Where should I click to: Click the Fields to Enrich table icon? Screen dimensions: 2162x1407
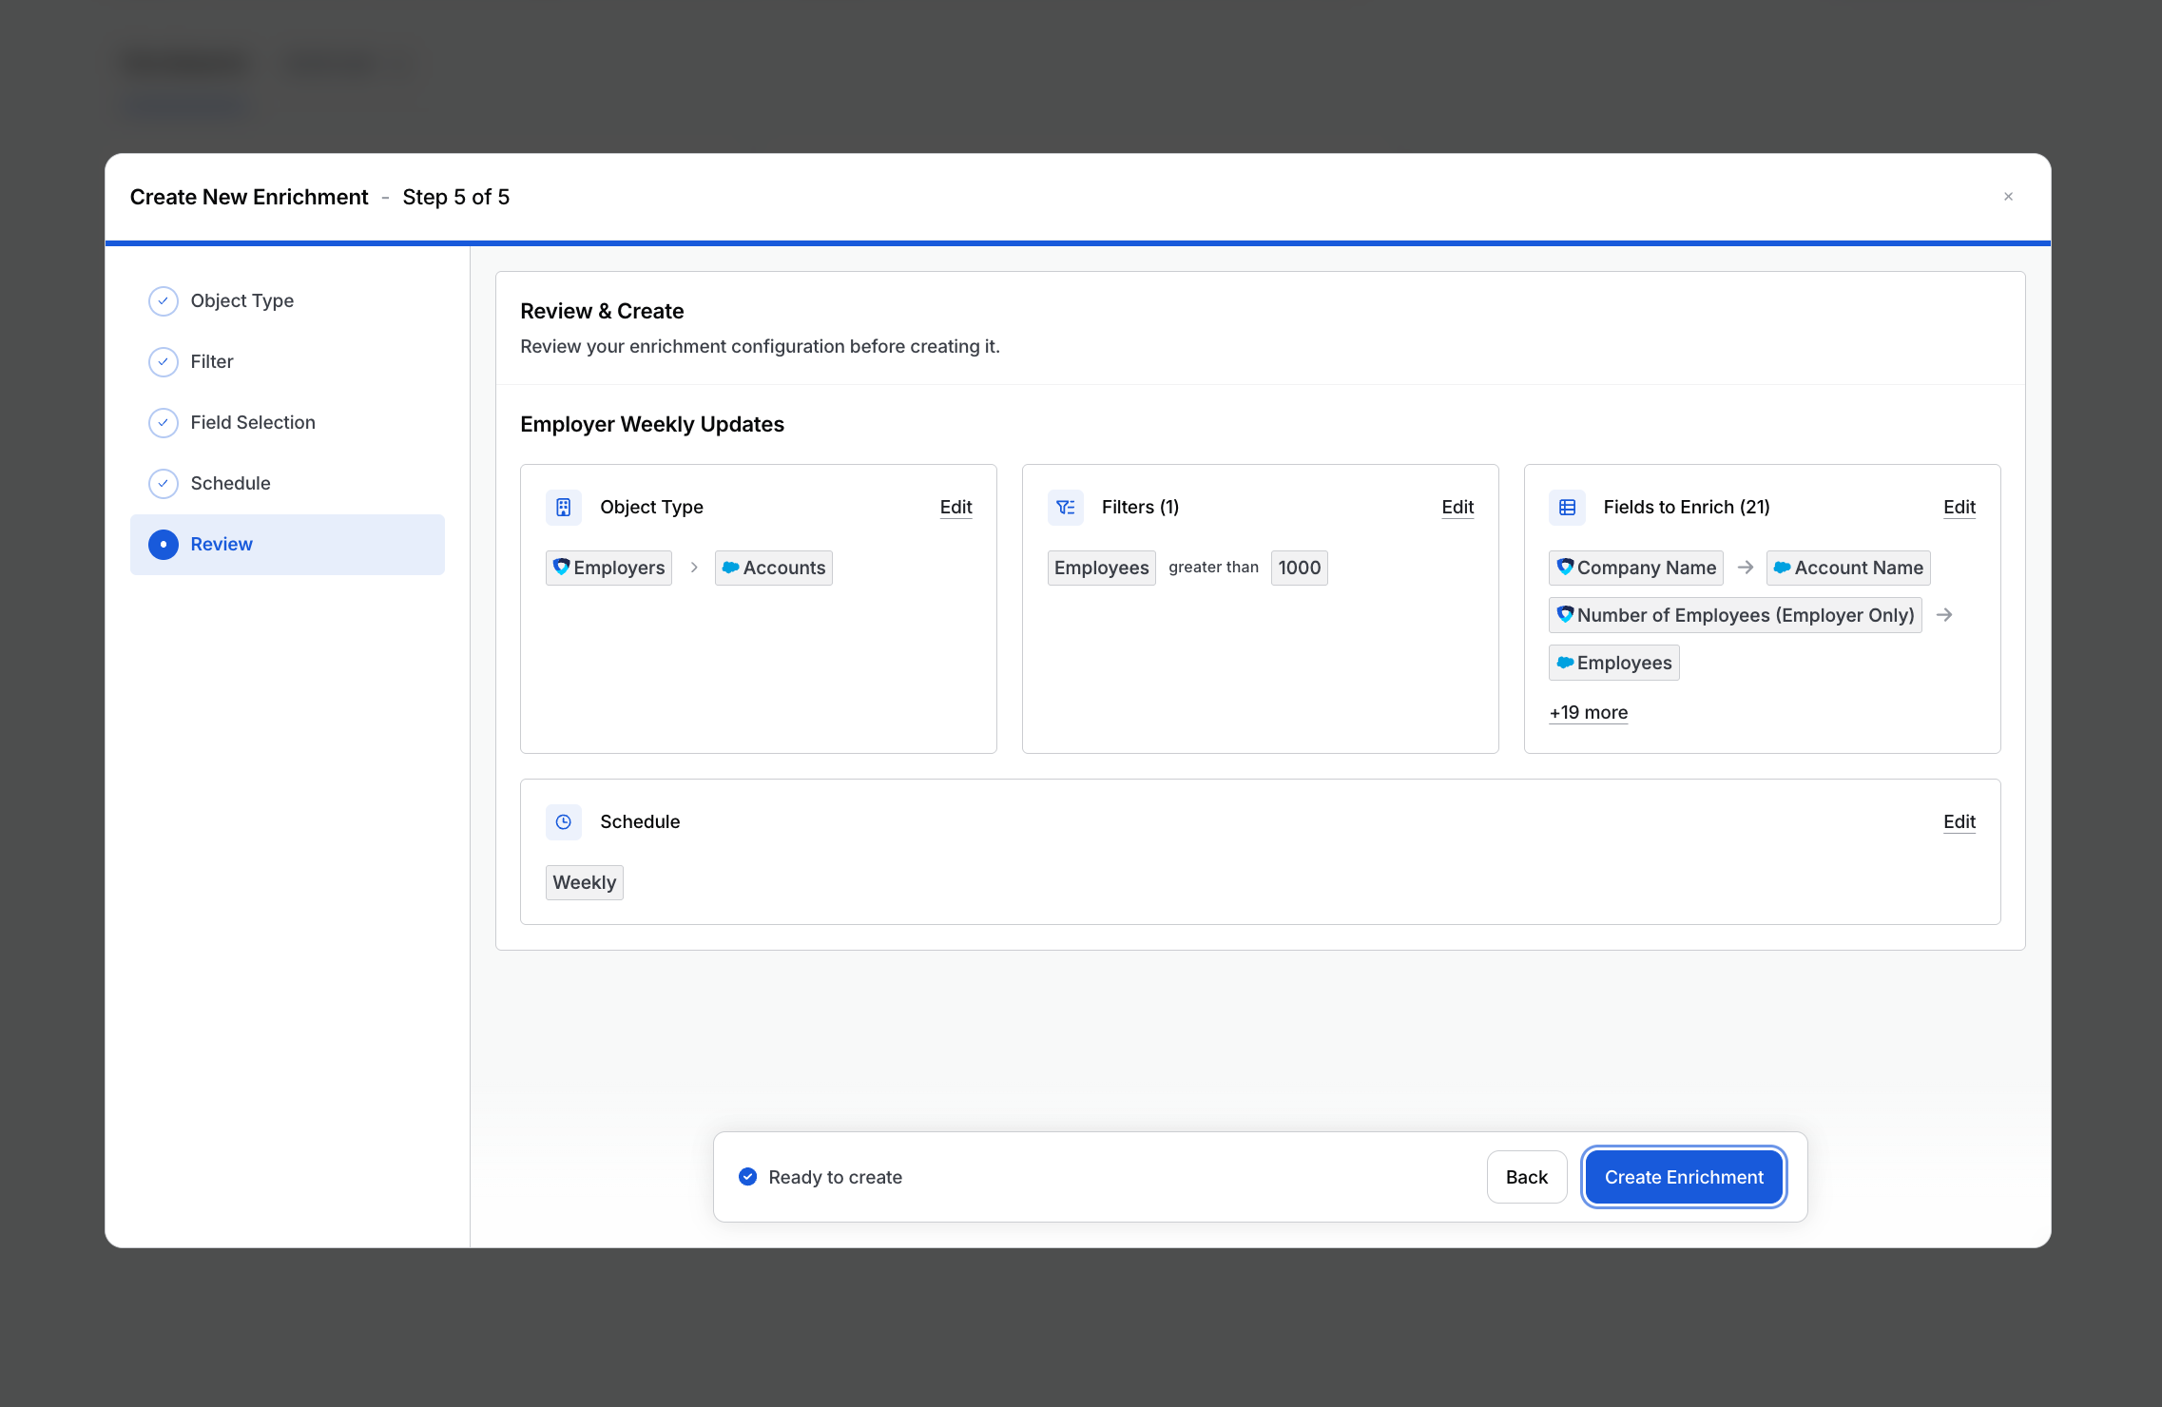(1568, 508)
